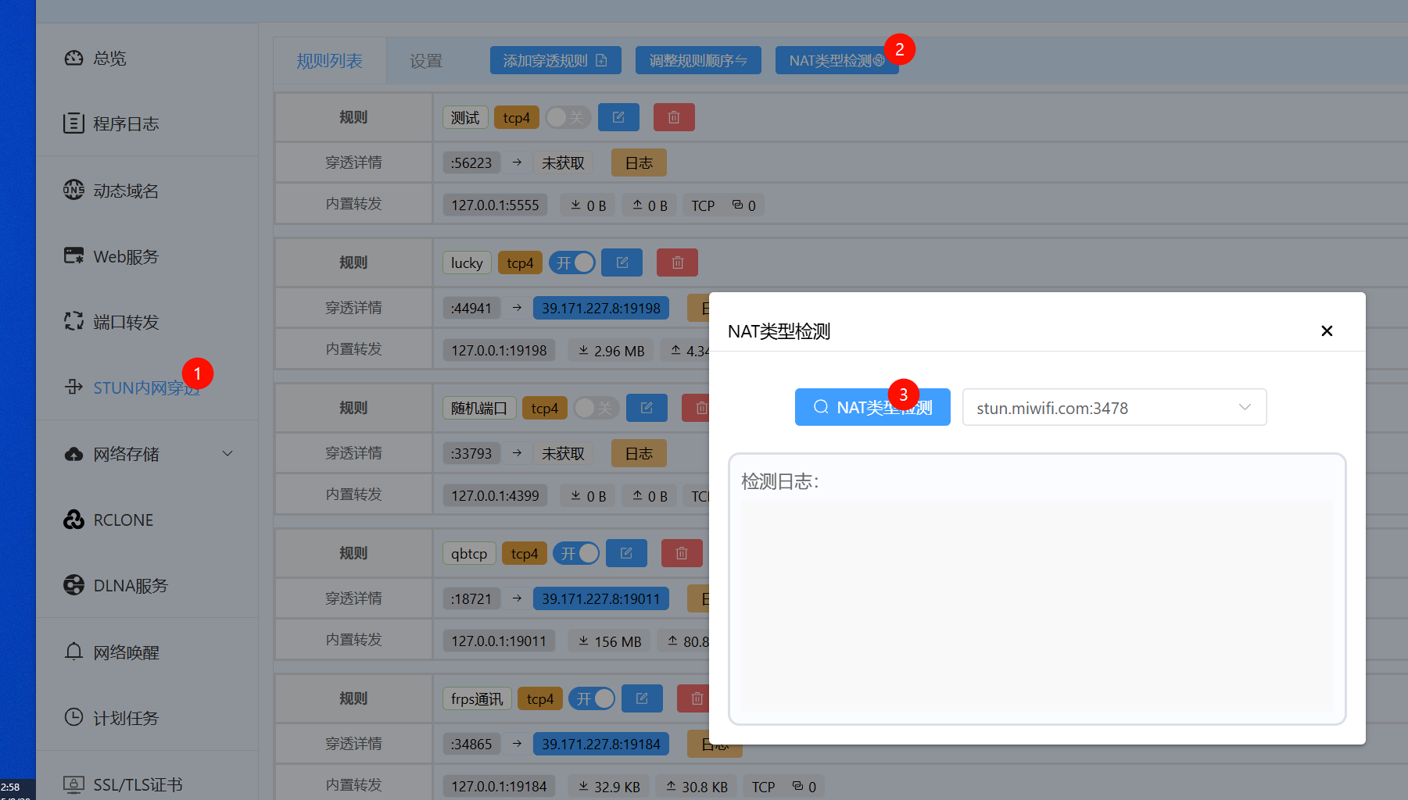1408x800 pixels.
Task: Start NAT类型检测 in the dialog
Action: [872, 407]
